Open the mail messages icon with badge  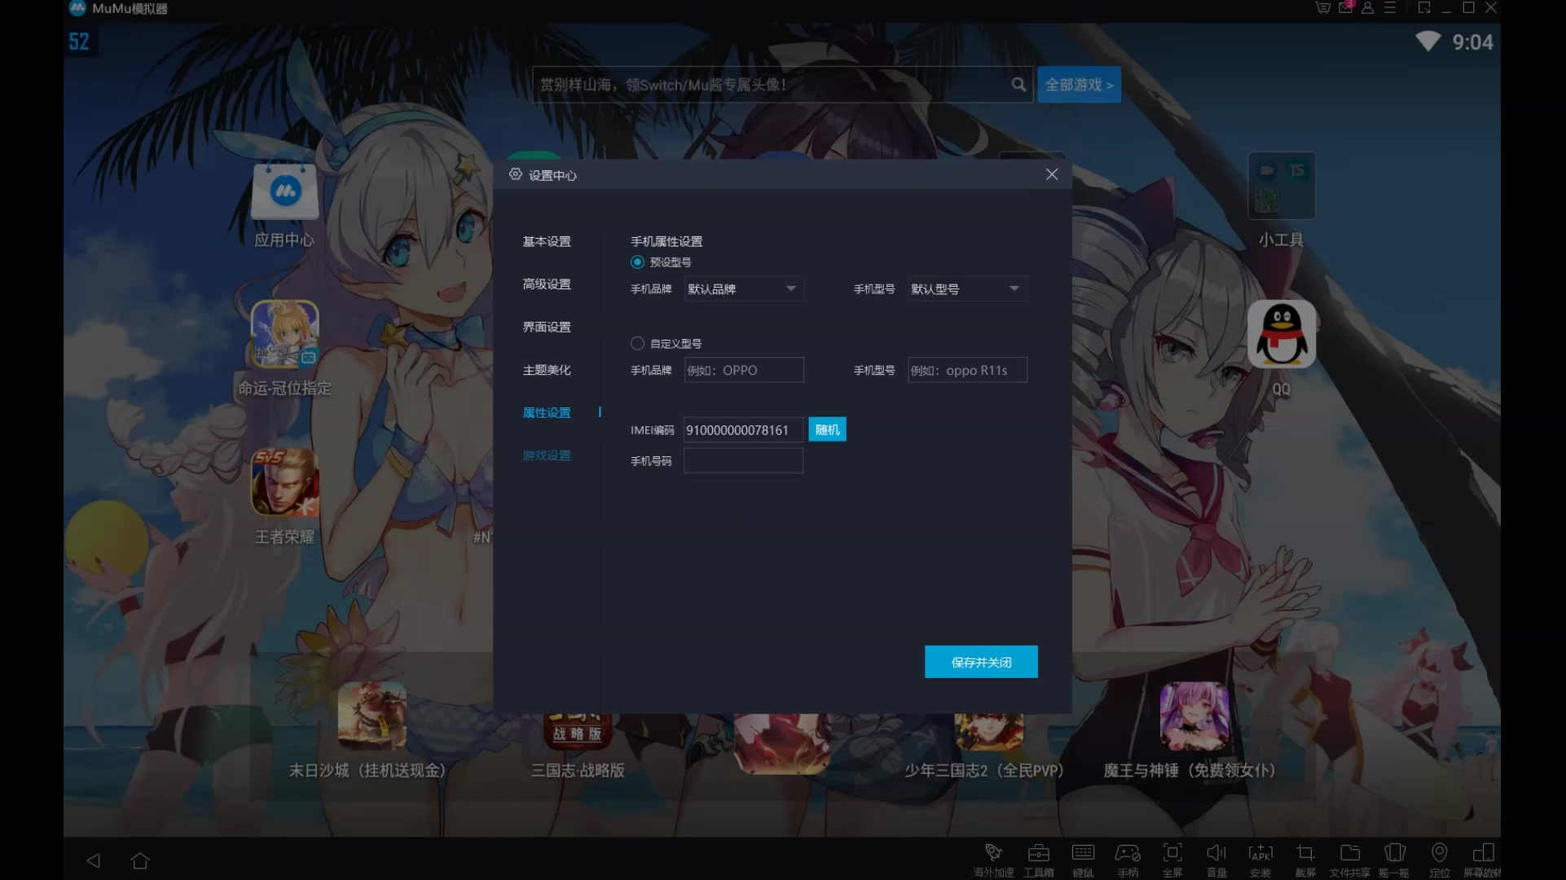pos(1346,7)
